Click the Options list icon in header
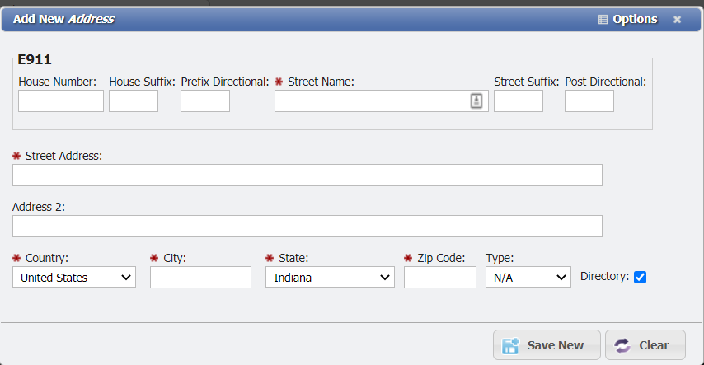704x365 pixels. click(x=603, y=19)
